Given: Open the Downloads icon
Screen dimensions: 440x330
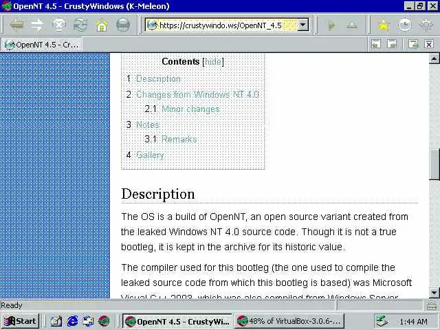Looking at the screenshot, I should [x=405, y=25].
